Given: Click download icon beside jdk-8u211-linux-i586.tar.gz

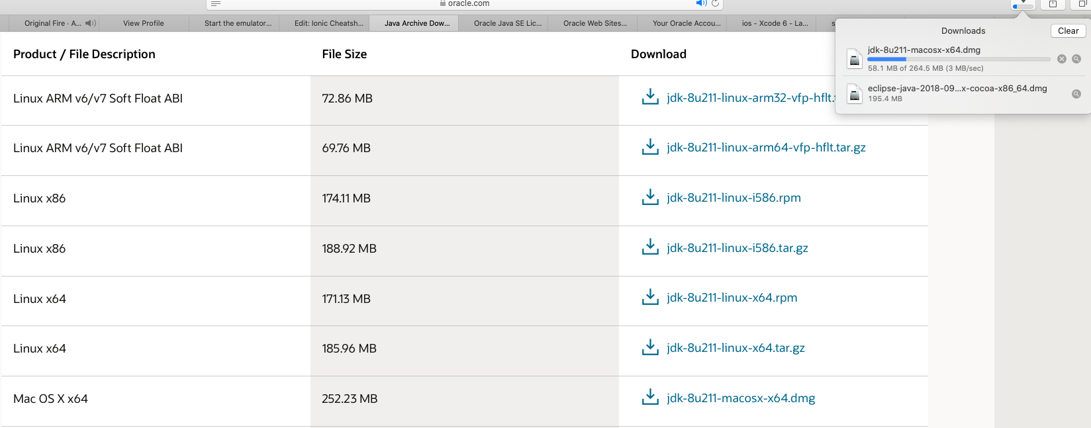Looking at the screenshot, I should [x=650, y=247].
